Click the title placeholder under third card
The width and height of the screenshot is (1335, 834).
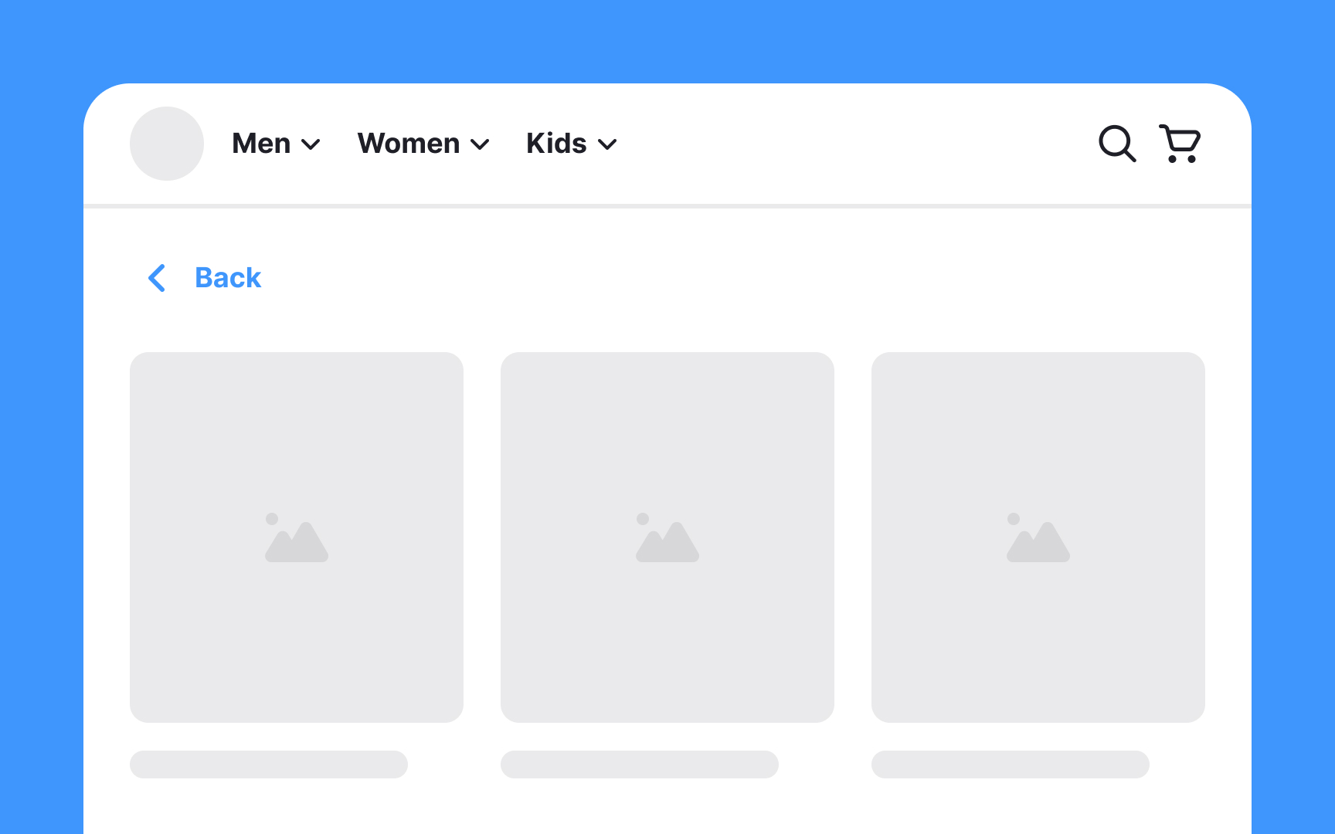1011,764
